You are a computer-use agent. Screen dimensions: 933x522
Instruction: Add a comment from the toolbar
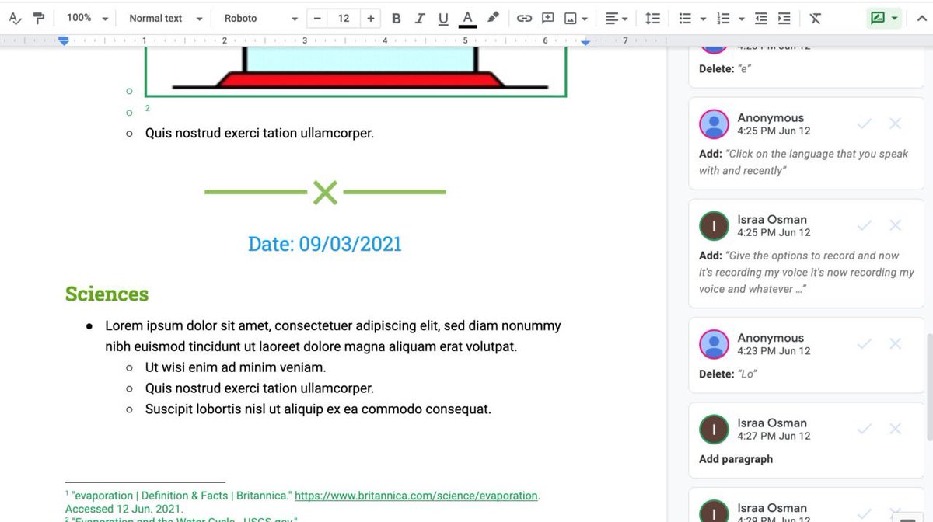548,18
